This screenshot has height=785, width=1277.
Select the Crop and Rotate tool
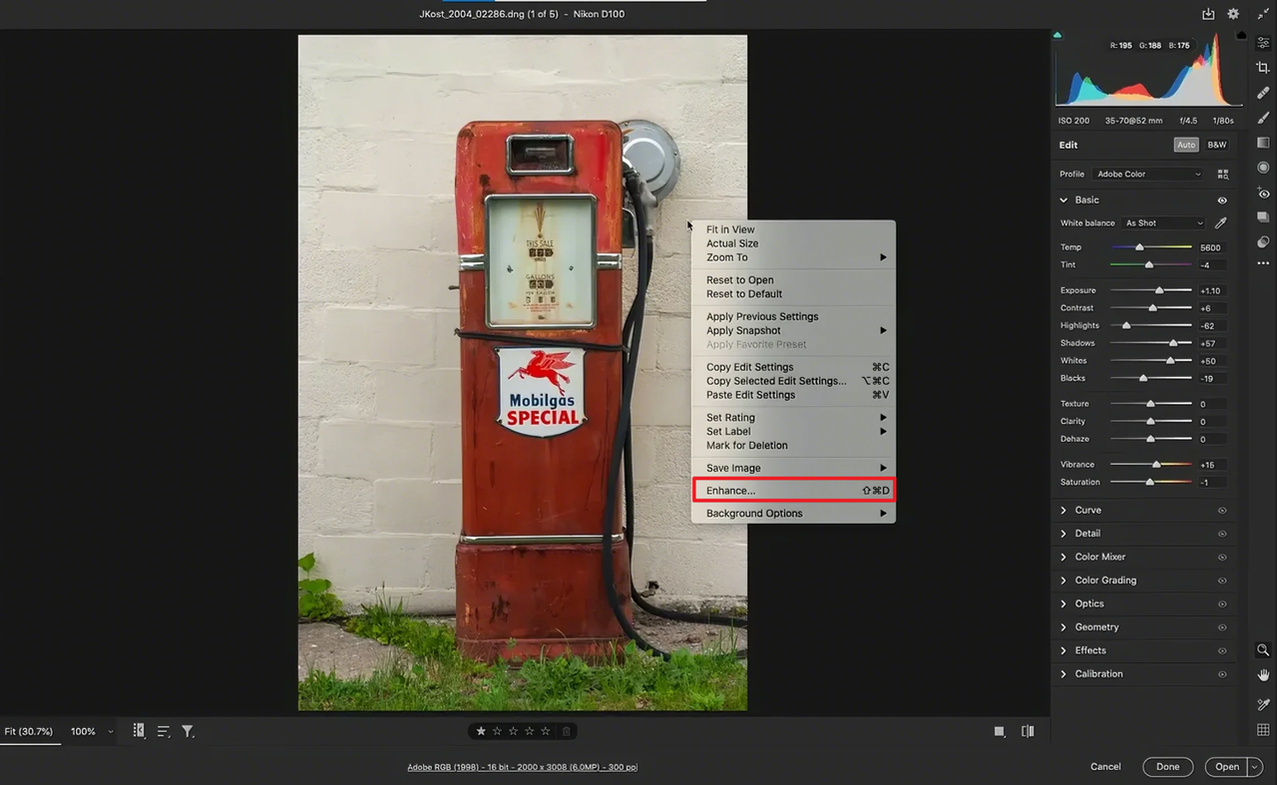click(x=1263, y=68)
